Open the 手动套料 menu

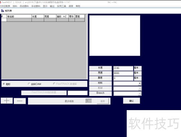(36, 6)
